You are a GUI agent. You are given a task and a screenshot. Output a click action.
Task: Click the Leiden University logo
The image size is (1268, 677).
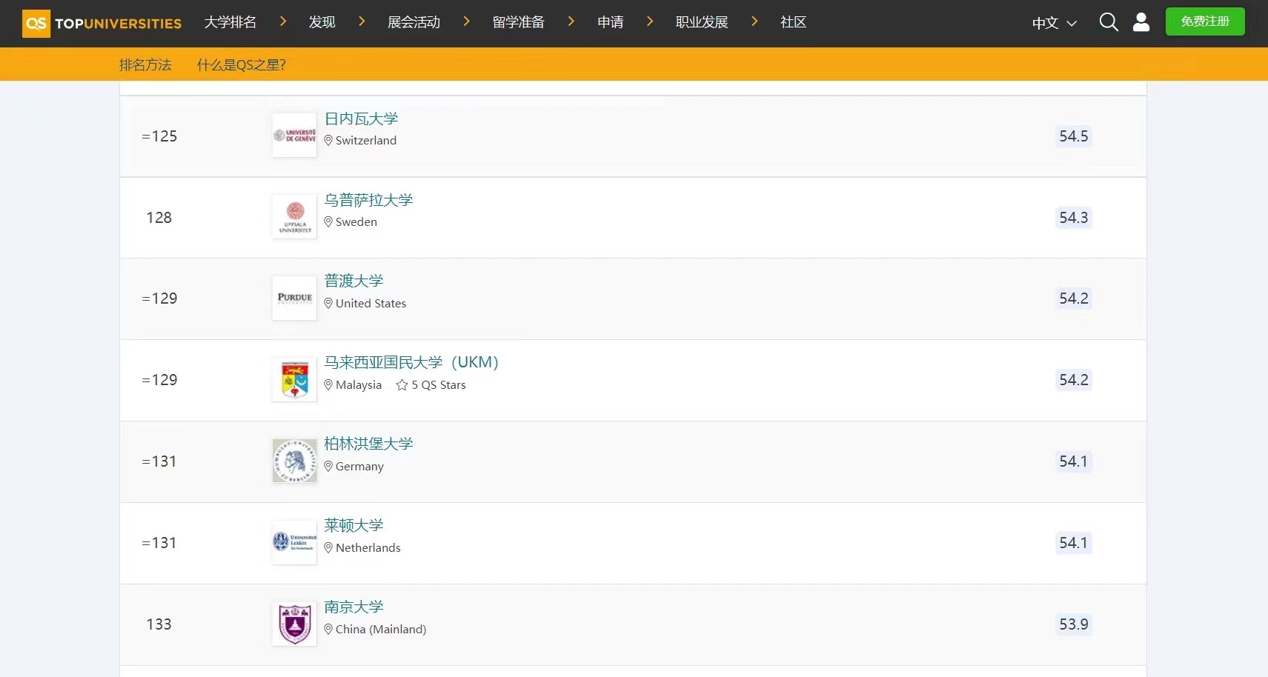pos(294,543)
